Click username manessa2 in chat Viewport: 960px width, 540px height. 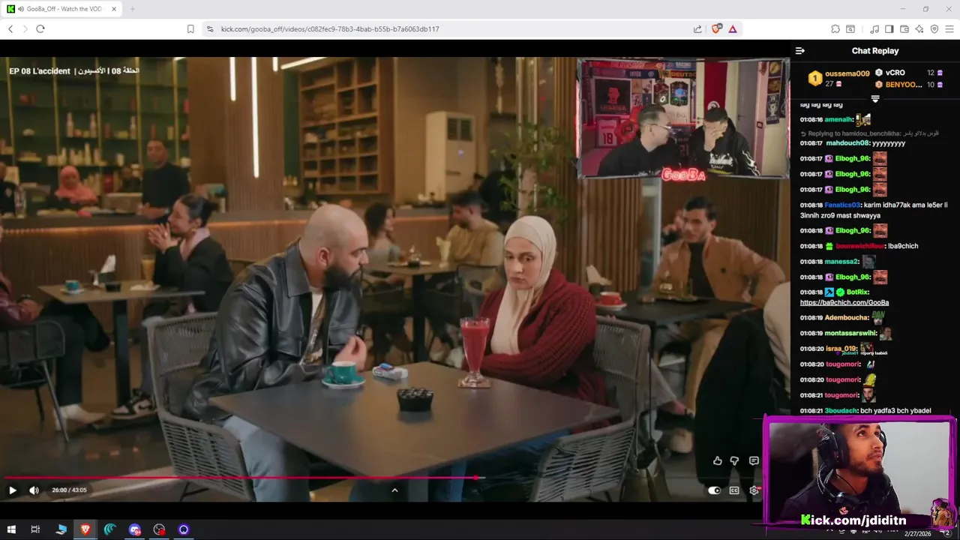pos(841,262)
